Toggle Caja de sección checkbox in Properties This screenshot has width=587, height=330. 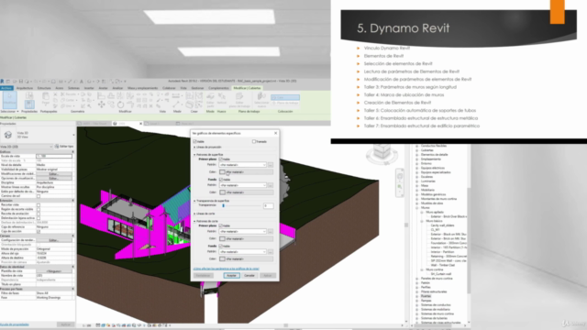(39, 232)
